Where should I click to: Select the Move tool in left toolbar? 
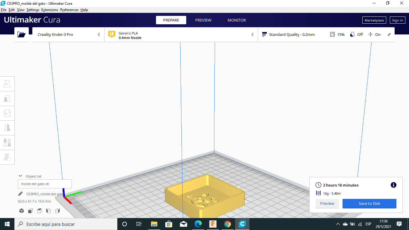point(7,84)
